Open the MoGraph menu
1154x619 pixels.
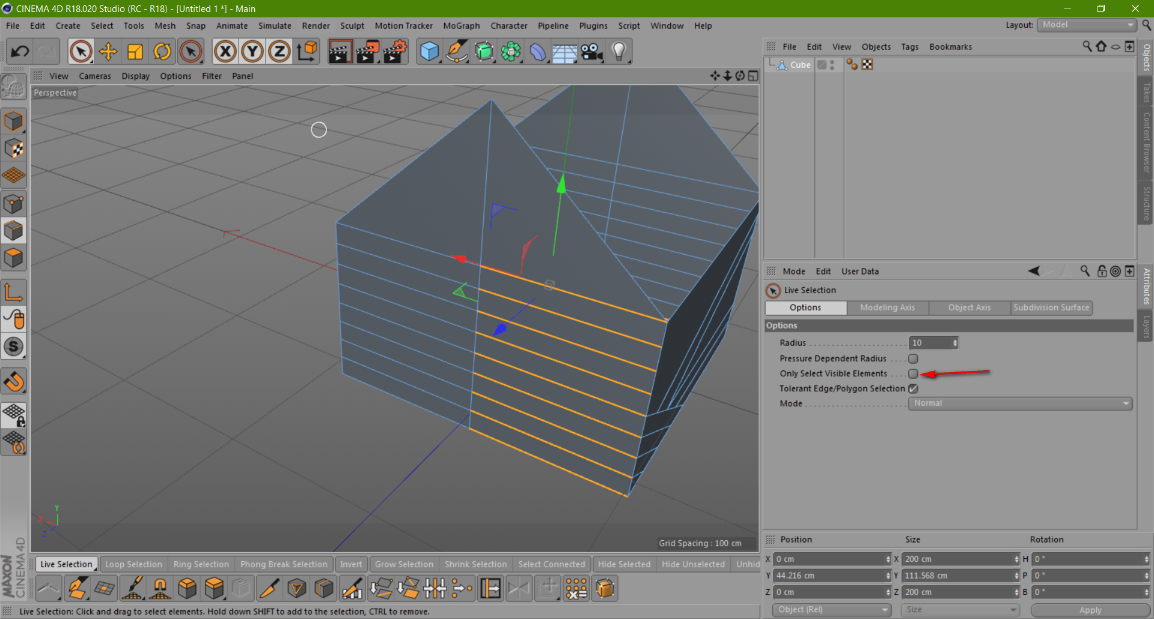click(461, 26)
